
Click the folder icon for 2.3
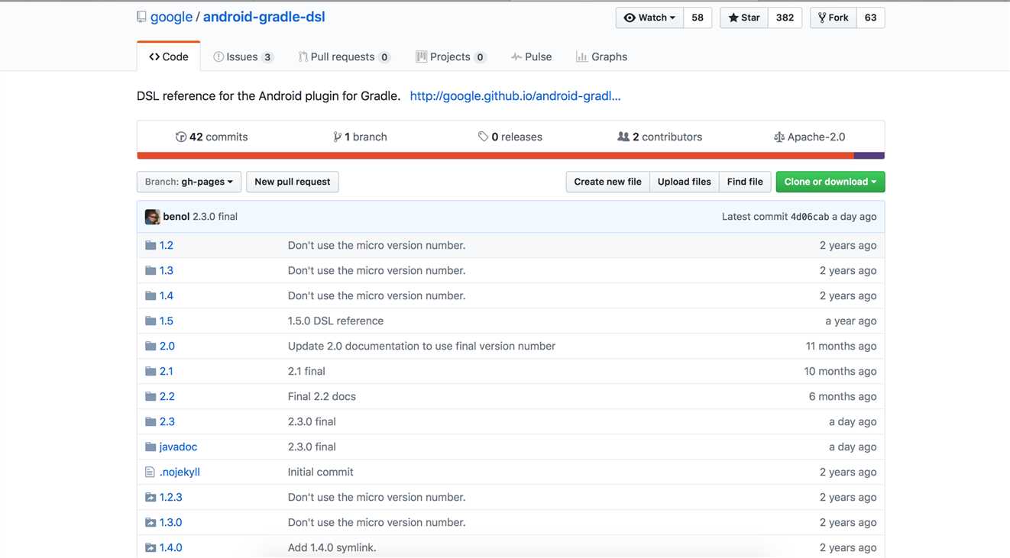point(151,421)
